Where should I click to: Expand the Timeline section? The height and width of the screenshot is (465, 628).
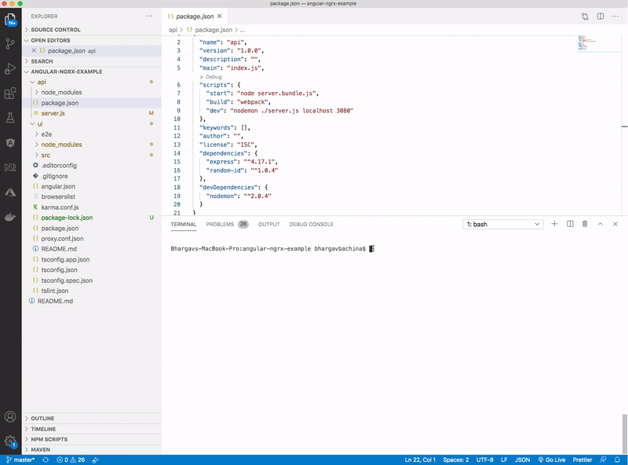(x=92, y=429)
